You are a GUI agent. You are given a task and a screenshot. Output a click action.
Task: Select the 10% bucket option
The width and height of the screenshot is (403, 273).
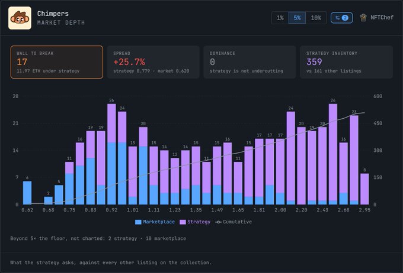[316, 18]
